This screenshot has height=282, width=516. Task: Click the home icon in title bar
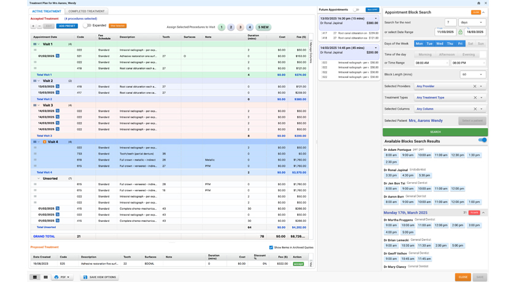pos(479,3)
